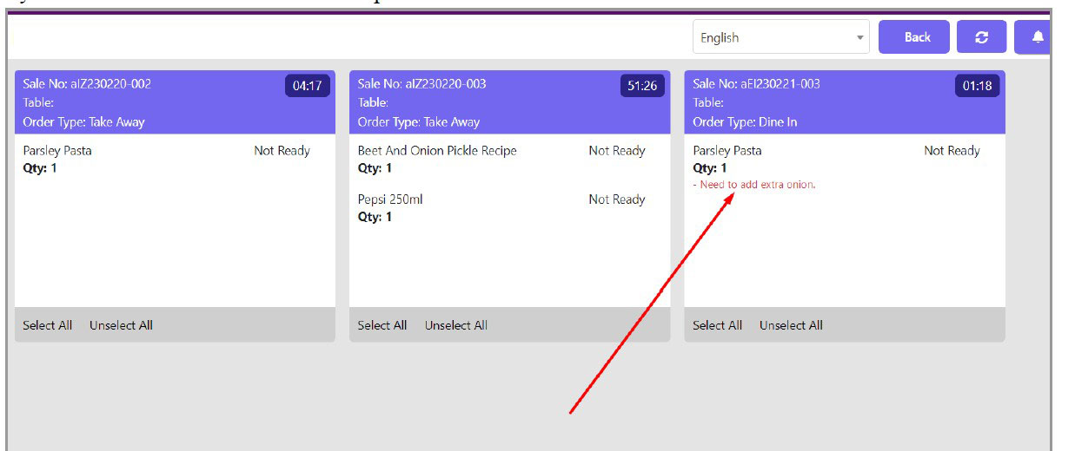Select Parsley Pasta in the Dine In order
Screen dimensions: 1075x451
pos(727,151)
